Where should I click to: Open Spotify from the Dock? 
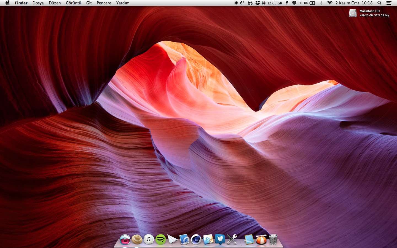click(161, 239)
